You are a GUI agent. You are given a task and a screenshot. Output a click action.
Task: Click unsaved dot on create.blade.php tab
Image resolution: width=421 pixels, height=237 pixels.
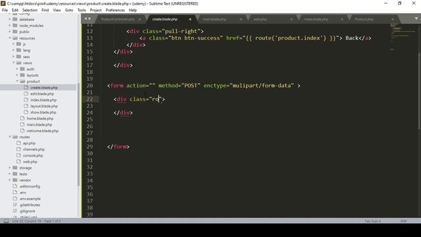[x=190, y=19]
